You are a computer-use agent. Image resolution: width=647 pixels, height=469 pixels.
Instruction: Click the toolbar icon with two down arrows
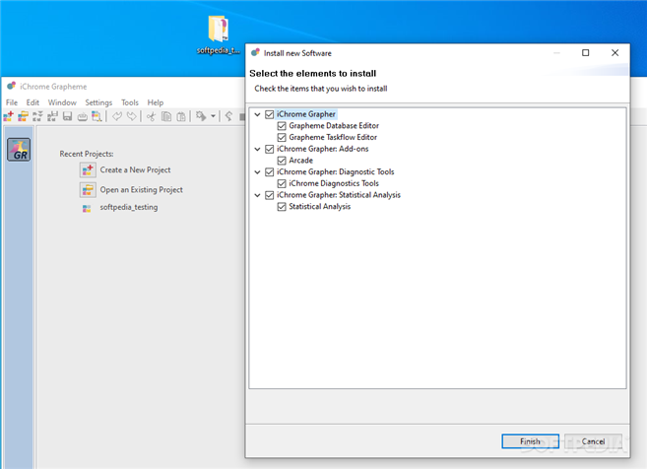(x=37, y=116)
